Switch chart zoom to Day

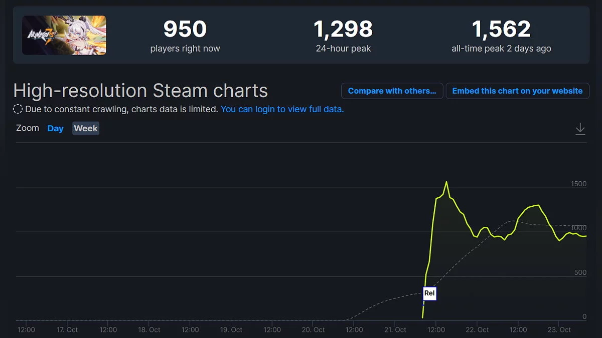pyautogui.click(x=55, y=129)
